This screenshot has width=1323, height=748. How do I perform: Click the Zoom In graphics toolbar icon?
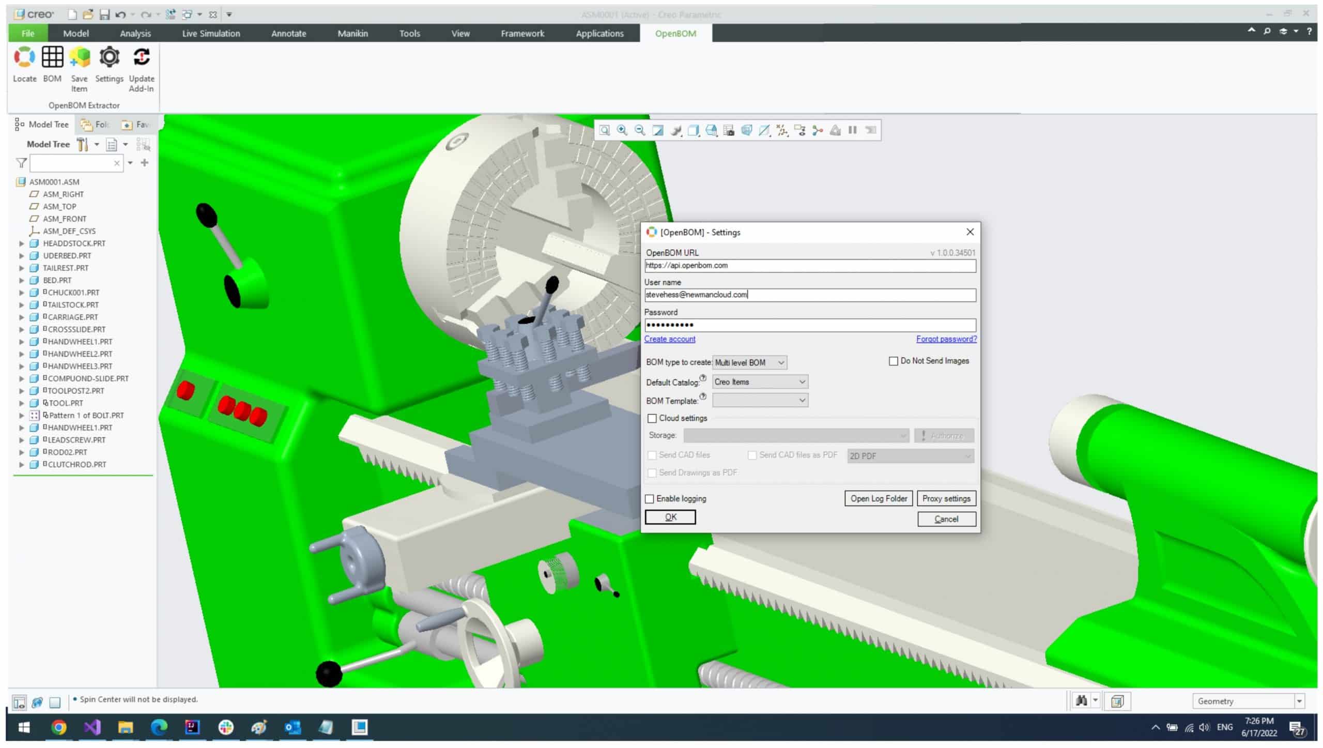622,130
